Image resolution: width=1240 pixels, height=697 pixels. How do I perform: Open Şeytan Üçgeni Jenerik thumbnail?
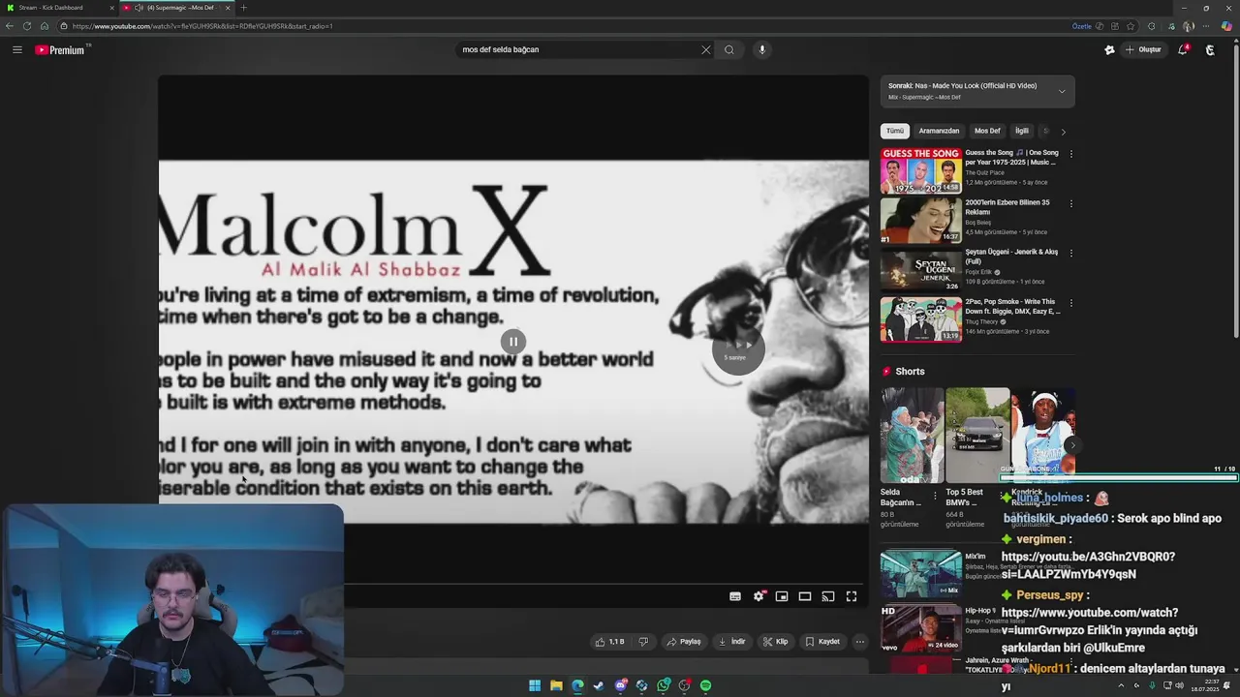pos(920,270)
